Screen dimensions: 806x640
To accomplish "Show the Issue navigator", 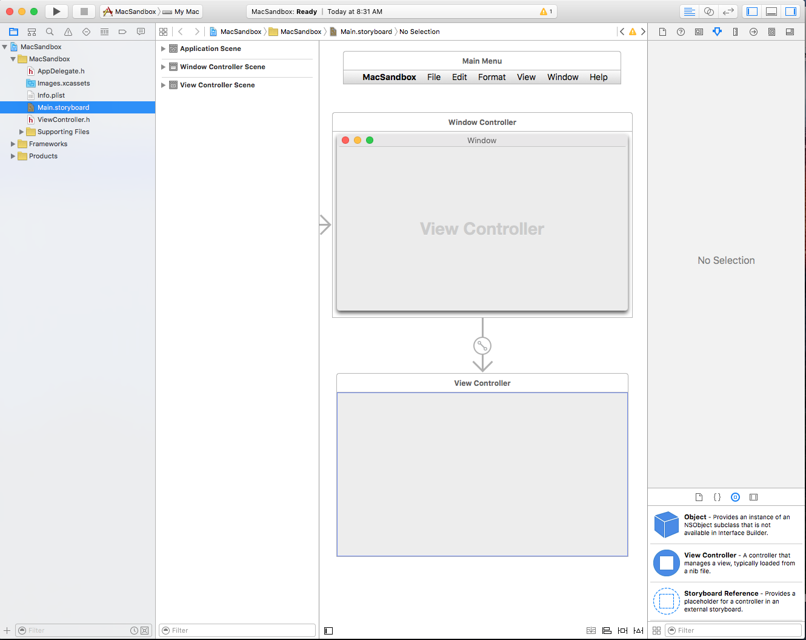I will coord(68,32).
